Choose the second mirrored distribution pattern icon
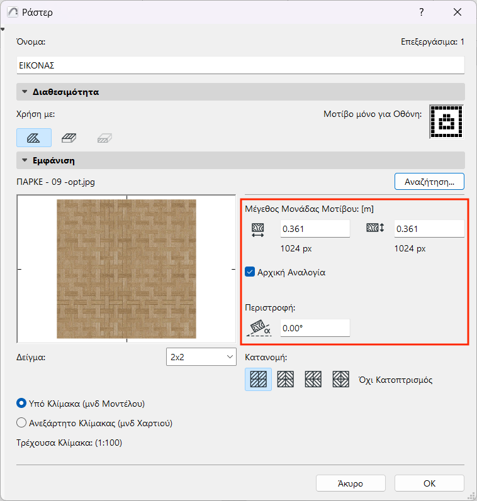Image resolution: width=477 pixels, height=501 pixels. pos(285,379)
